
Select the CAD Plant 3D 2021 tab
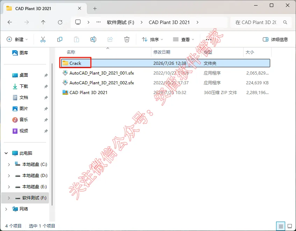click(x=45, y=8)
